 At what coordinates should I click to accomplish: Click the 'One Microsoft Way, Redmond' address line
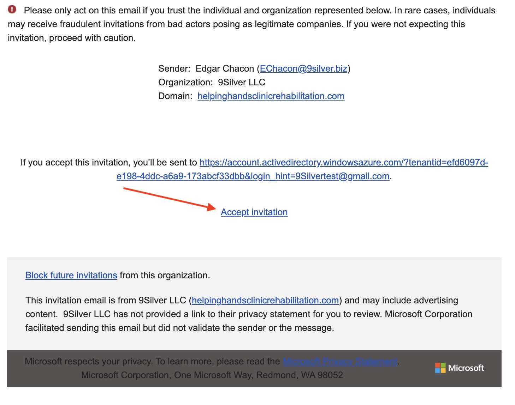click(x=212, y=375)
